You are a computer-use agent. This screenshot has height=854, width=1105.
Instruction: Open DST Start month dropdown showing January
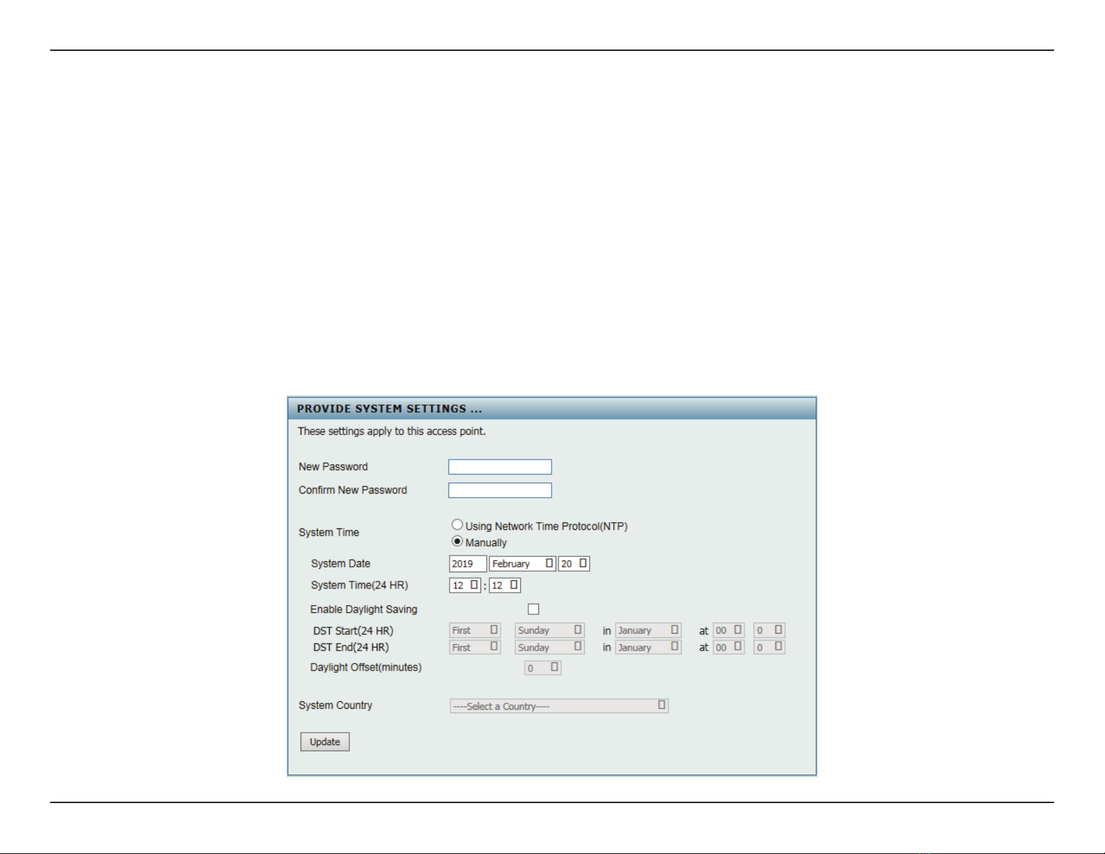coord(648,630)
